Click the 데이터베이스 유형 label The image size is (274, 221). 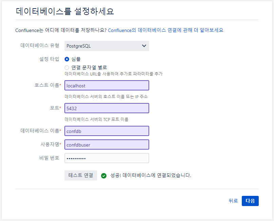tap(40, 46)
